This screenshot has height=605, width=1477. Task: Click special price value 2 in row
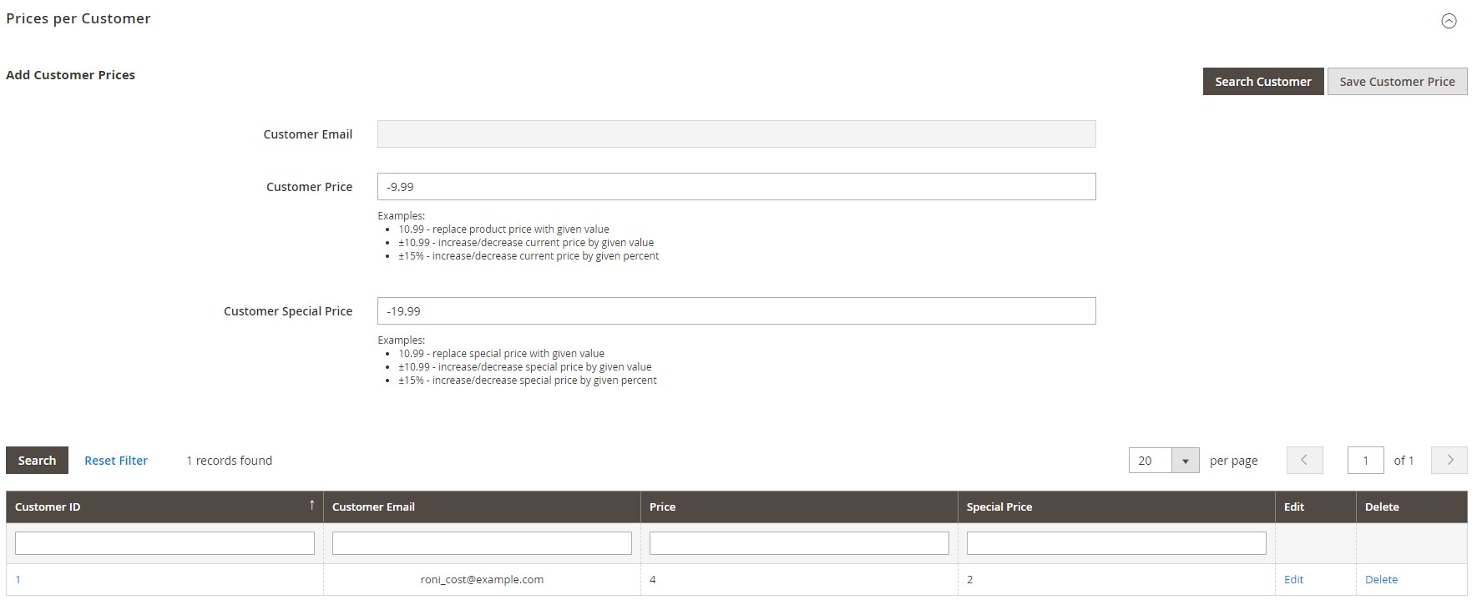point(970,580)
